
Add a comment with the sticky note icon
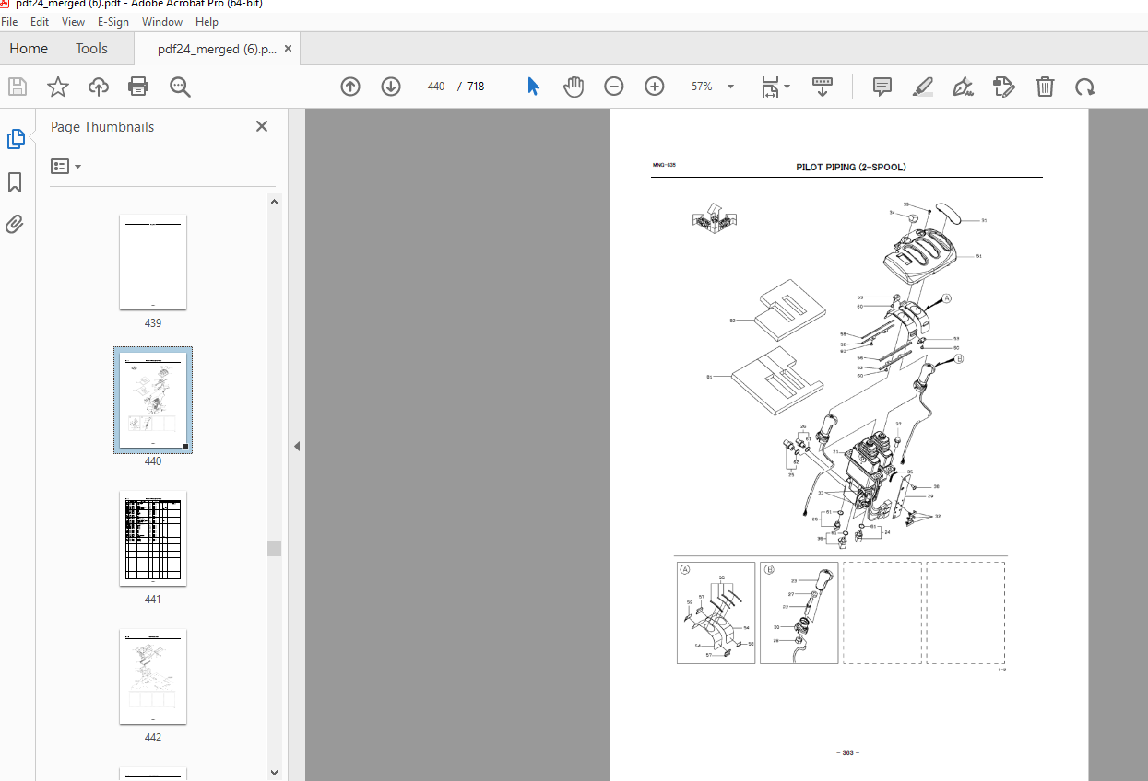tap(882, 87)
